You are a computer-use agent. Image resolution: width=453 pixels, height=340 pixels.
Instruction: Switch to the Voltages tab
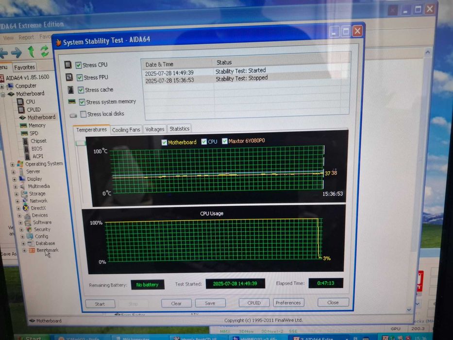pyautogui.click(x=154, y=129)
